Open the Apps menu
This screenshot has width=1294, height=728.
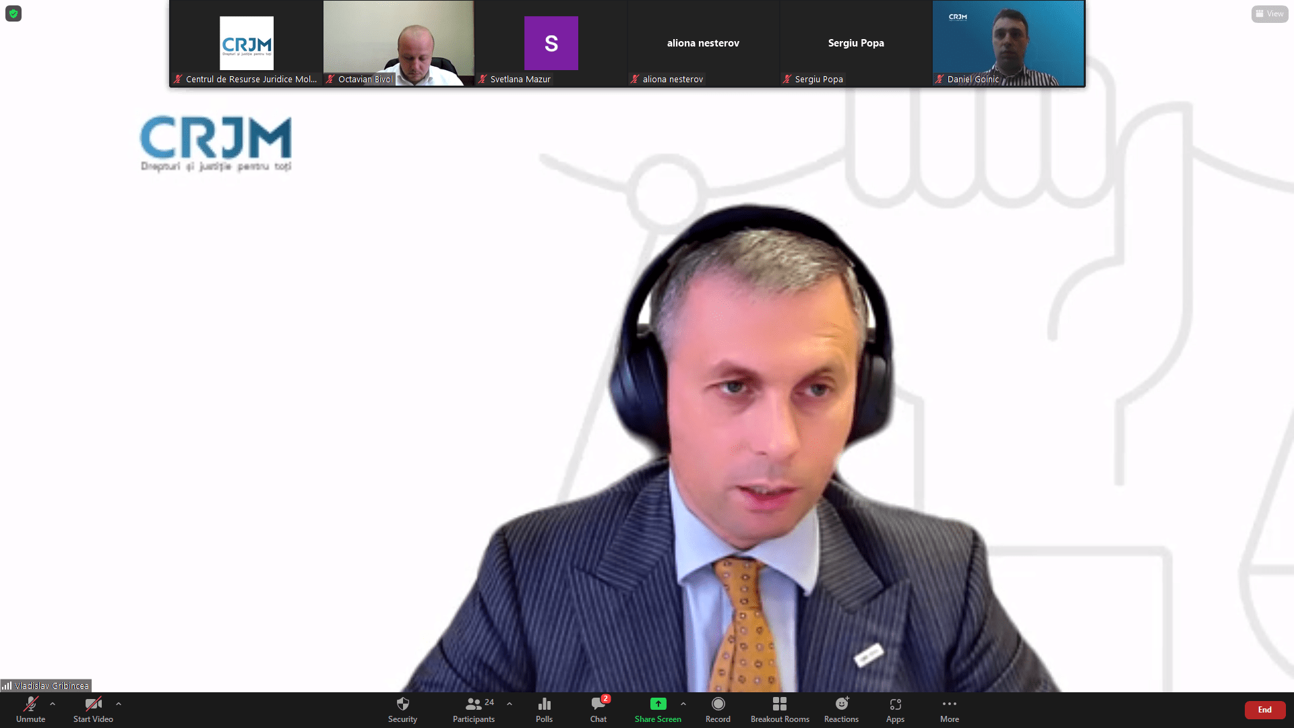point(895,710)
